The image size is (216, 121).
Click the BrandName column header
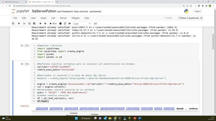[146, 109]
